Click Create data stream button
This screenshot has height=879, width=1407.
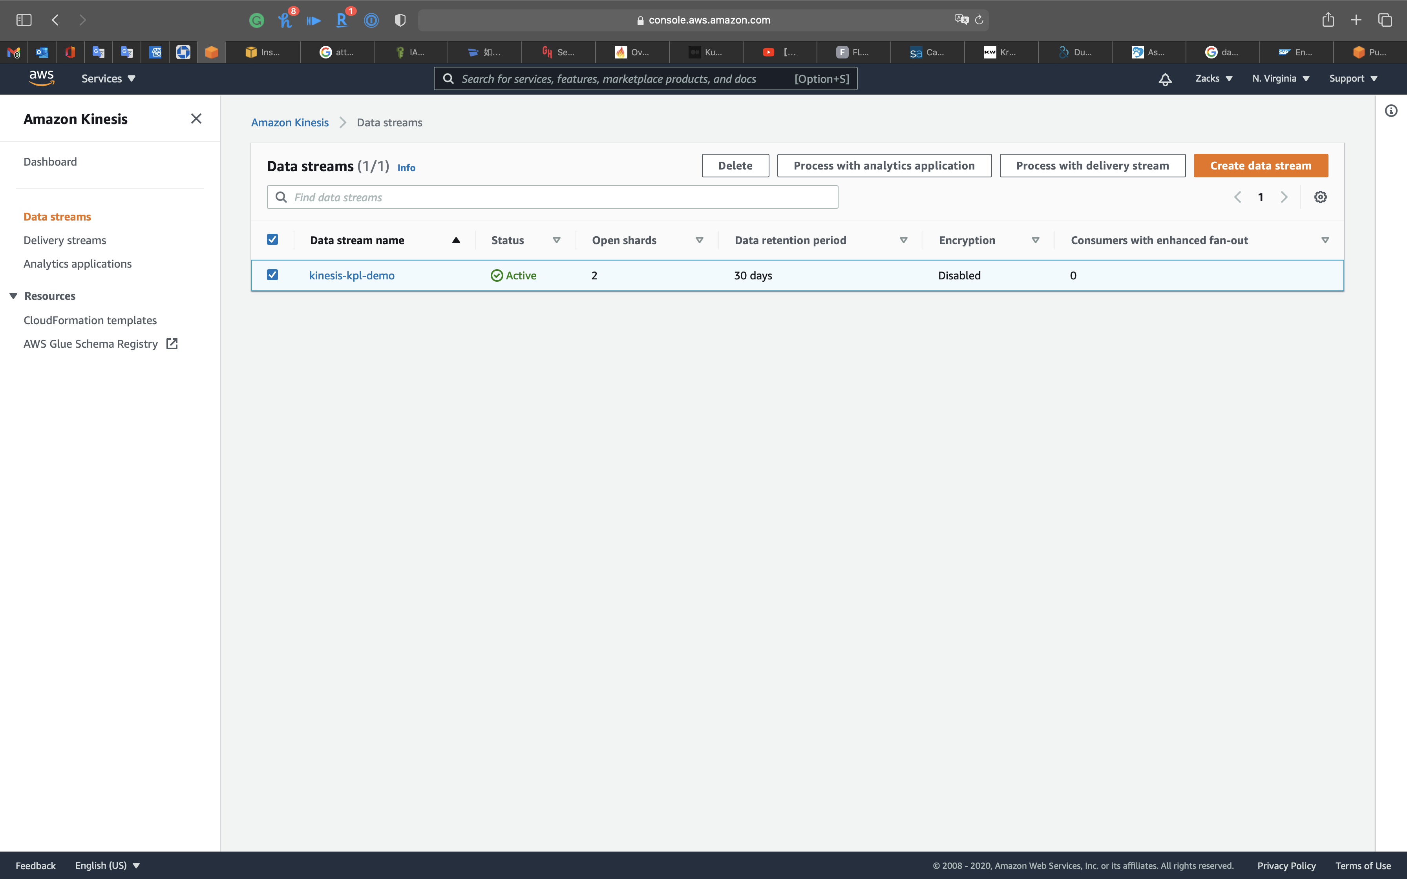(1260, 166)
